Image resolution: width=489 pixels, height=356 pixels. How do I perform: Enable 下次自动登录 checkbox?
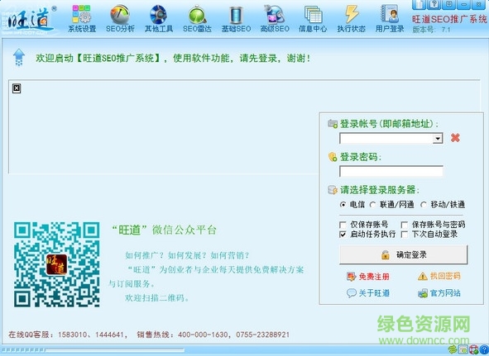429,235
